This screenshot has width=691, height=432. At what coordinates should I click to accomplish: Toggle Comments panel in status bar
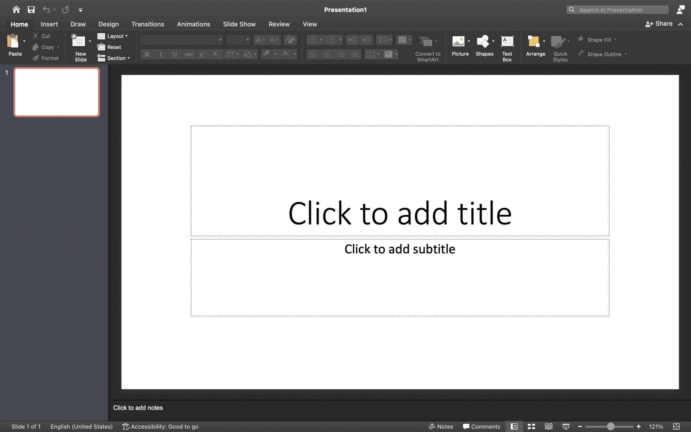click(x=480, y=427)
